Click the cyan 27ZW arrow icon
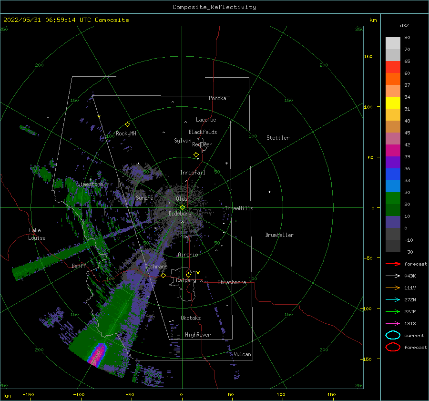Viewport: 429px width, 401px height. [393, 300]
